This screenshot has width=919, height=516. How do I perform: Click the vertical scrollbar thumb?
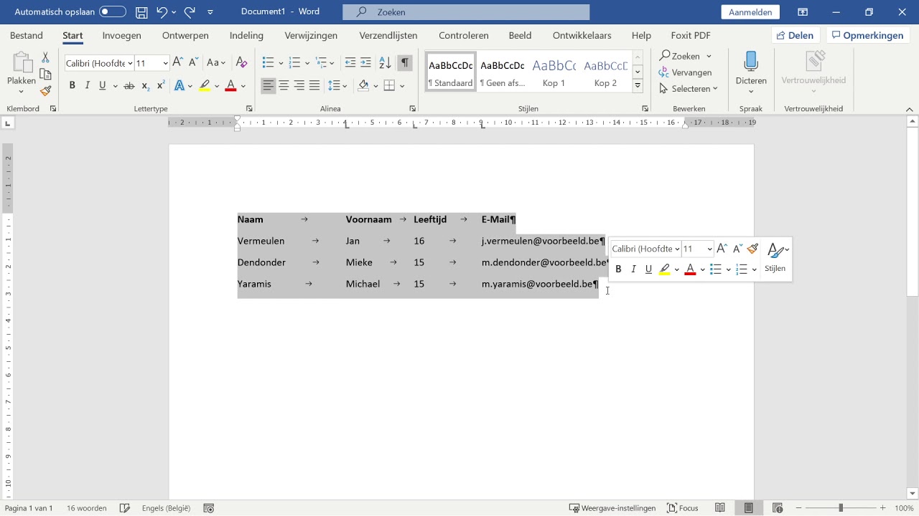tap(913, 211)
